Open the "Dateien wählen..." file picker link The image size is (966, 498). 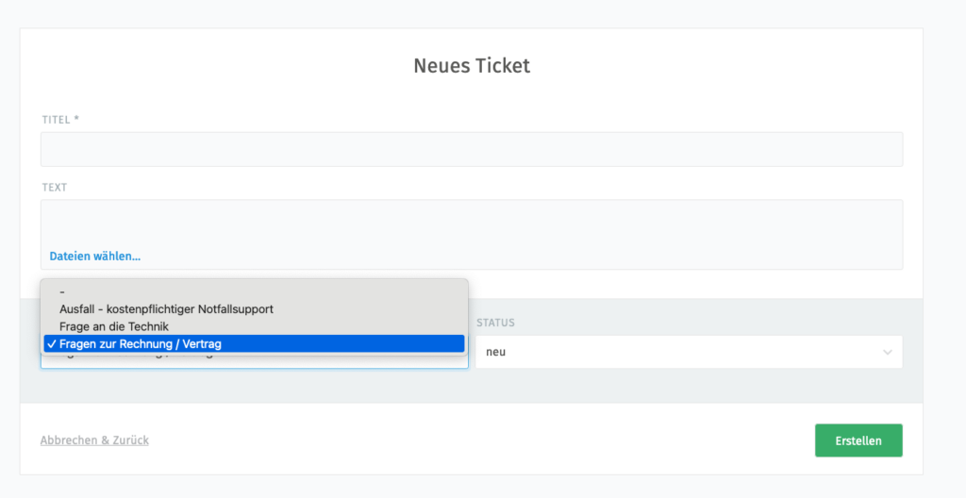coord(95,256)
